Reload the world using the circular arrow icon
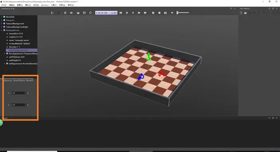Image resolution: width=280 pixels, height=152 pixels. coord(90,13)
